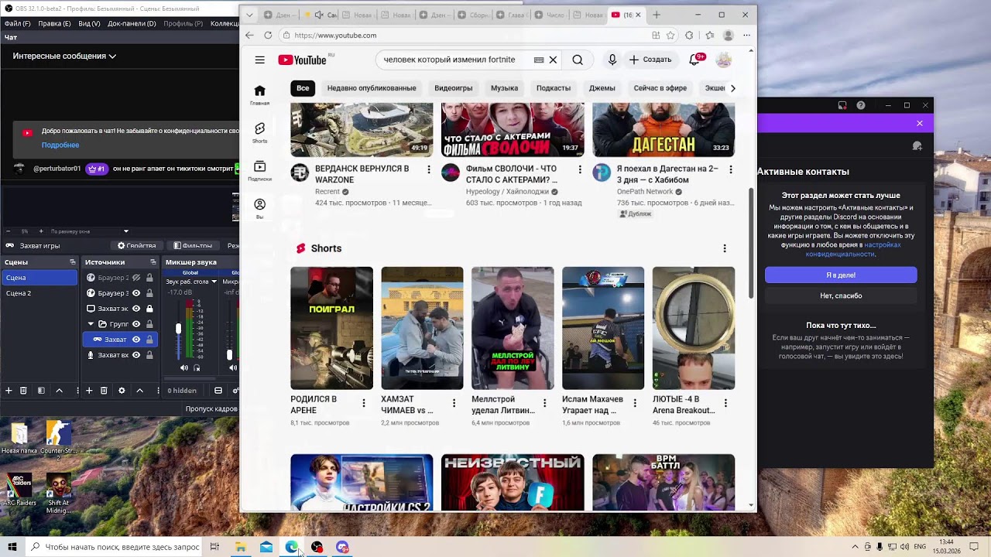The image size is (991, 557).
Task: Reload the page in the browser
Action: [268, 35]
